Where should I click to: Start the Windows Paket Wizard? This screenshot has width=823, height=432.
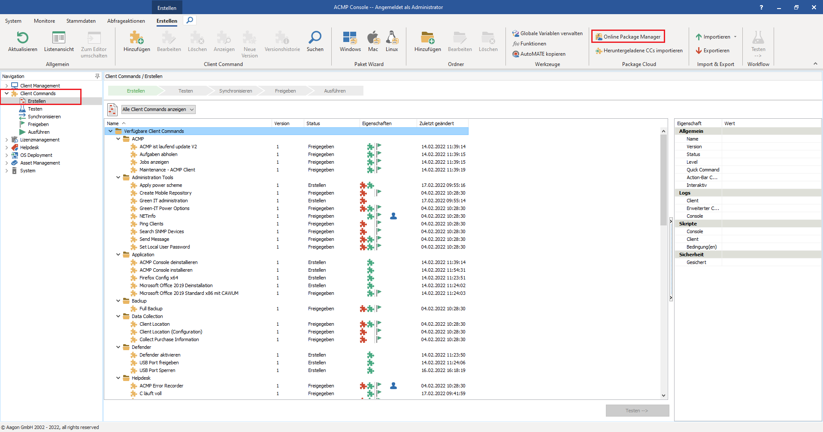[x=350, y=41]
